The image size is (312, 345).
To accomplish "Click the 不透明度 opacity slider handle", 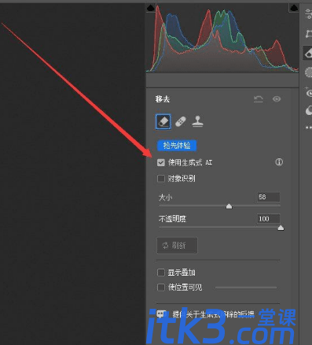I will pos(281,228).
